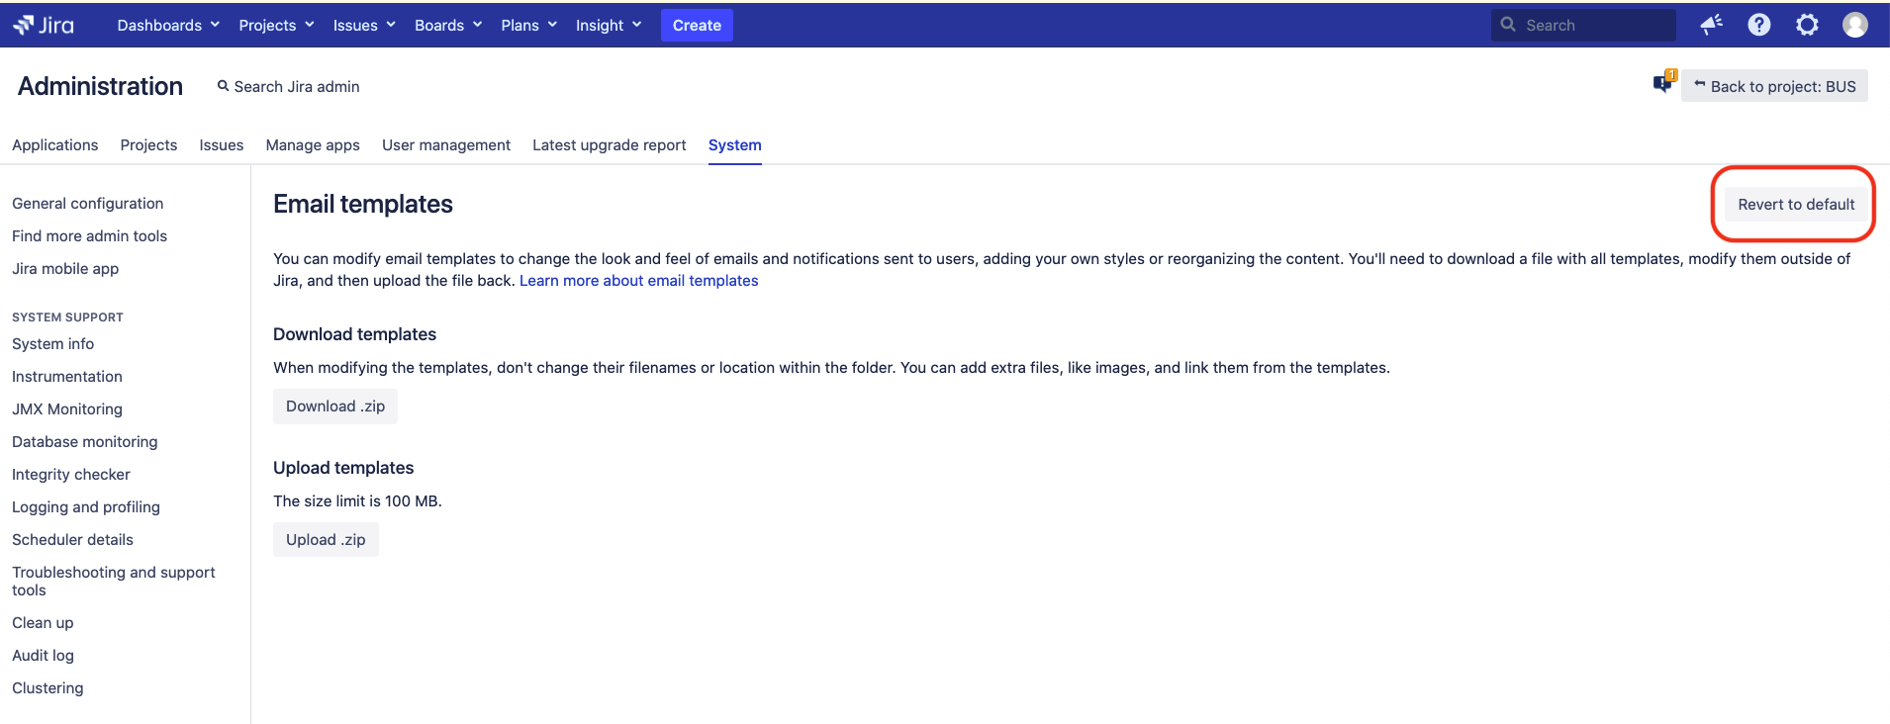Click the Jira logo
The height and width of the screenshot is (724, 1890).
click(44, 25)
